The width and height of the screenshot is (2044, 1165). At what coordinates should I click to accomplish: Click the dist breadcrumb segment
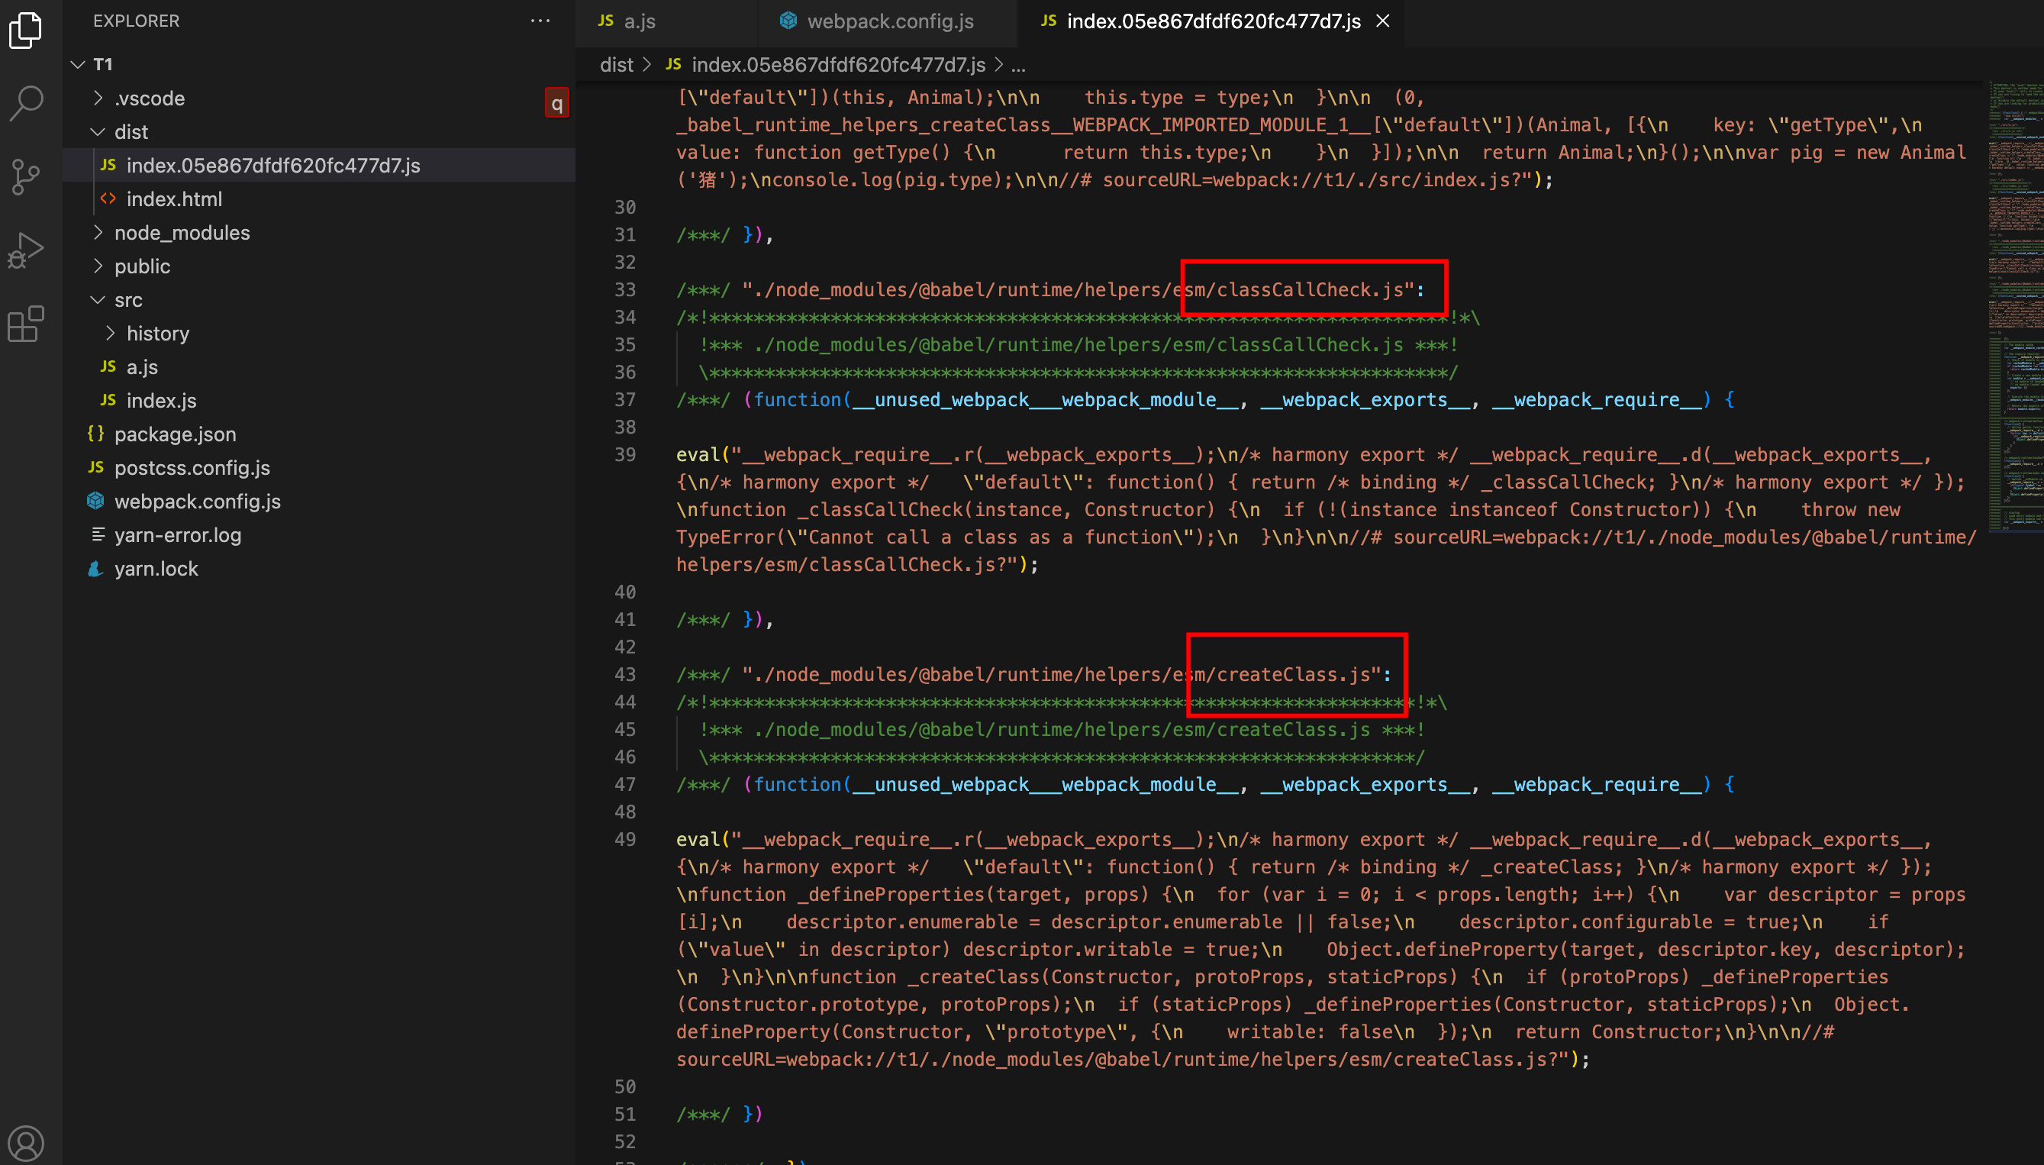tap(616, 65)
